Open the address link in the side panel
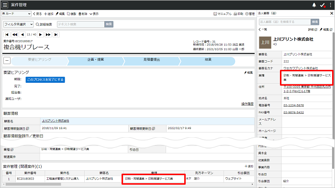Image resolution: width=335 pixels, height=188 pixels. click(x=307, y=89)
